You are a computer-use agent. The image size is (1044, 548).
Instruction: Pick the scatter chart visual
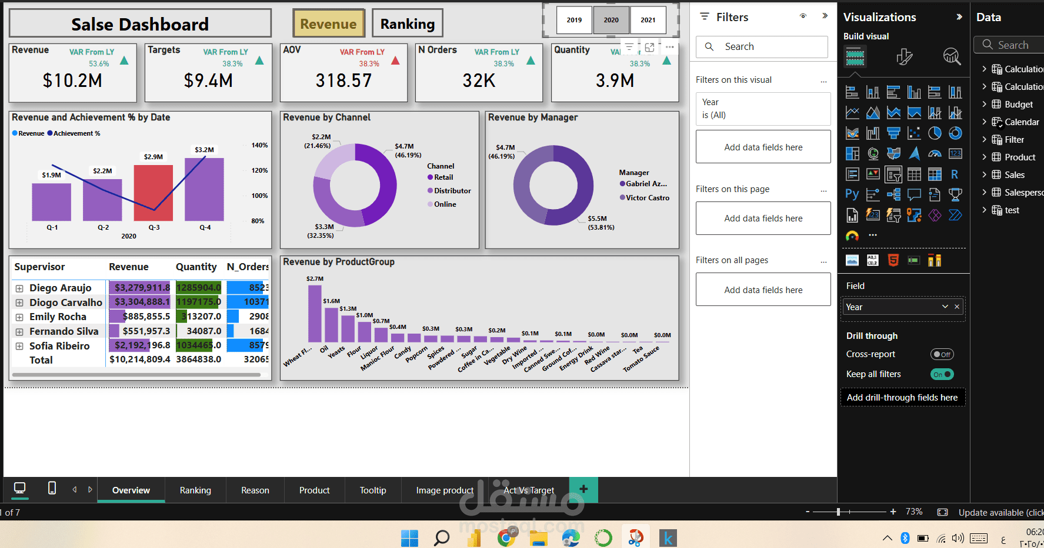coord(914,133)
